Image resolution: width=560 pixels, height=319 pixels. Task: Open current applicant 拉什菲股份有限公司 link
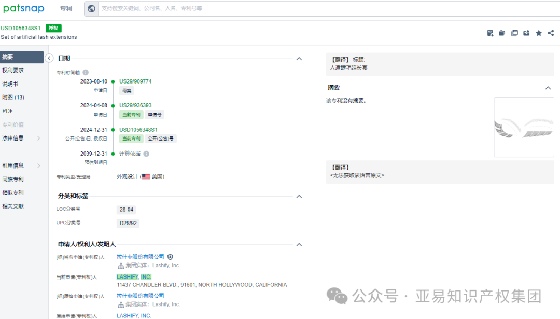click(141, 257)
